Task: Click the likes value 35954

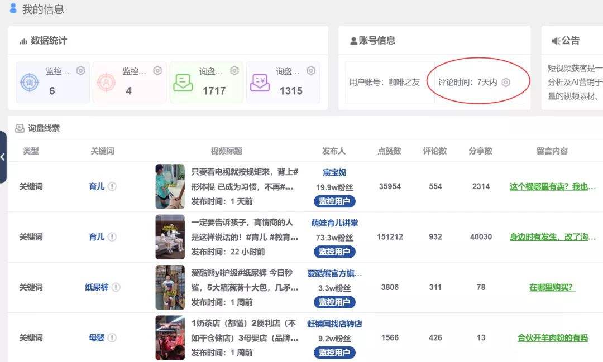Action: (x=390, y=186)
